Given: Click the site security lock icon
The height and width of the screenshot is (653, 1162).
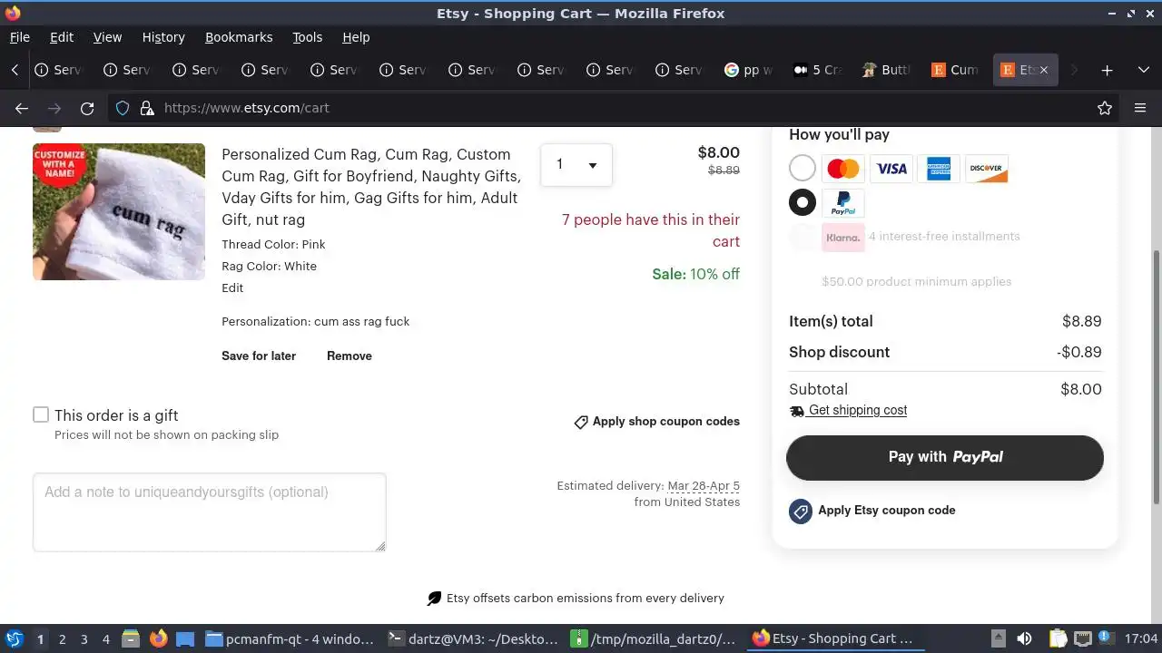Looking at the screenshot, I should [x=147, y=108].
